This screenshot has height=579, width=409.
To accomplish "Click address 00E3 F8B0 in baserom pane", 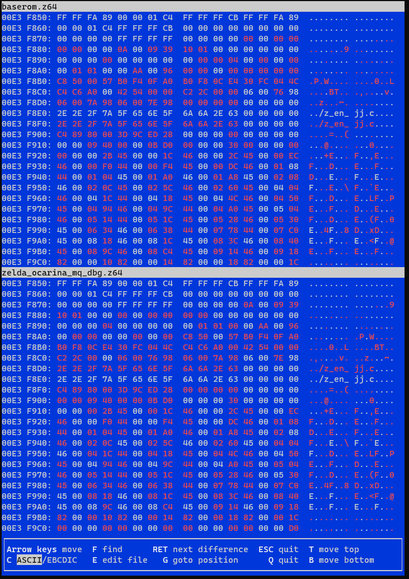I will tap(26, 81).
